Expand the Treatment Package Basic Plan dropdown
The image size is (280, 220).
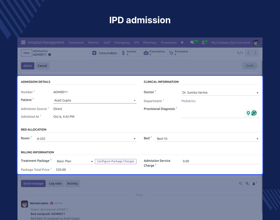click(x=92, y=161)
